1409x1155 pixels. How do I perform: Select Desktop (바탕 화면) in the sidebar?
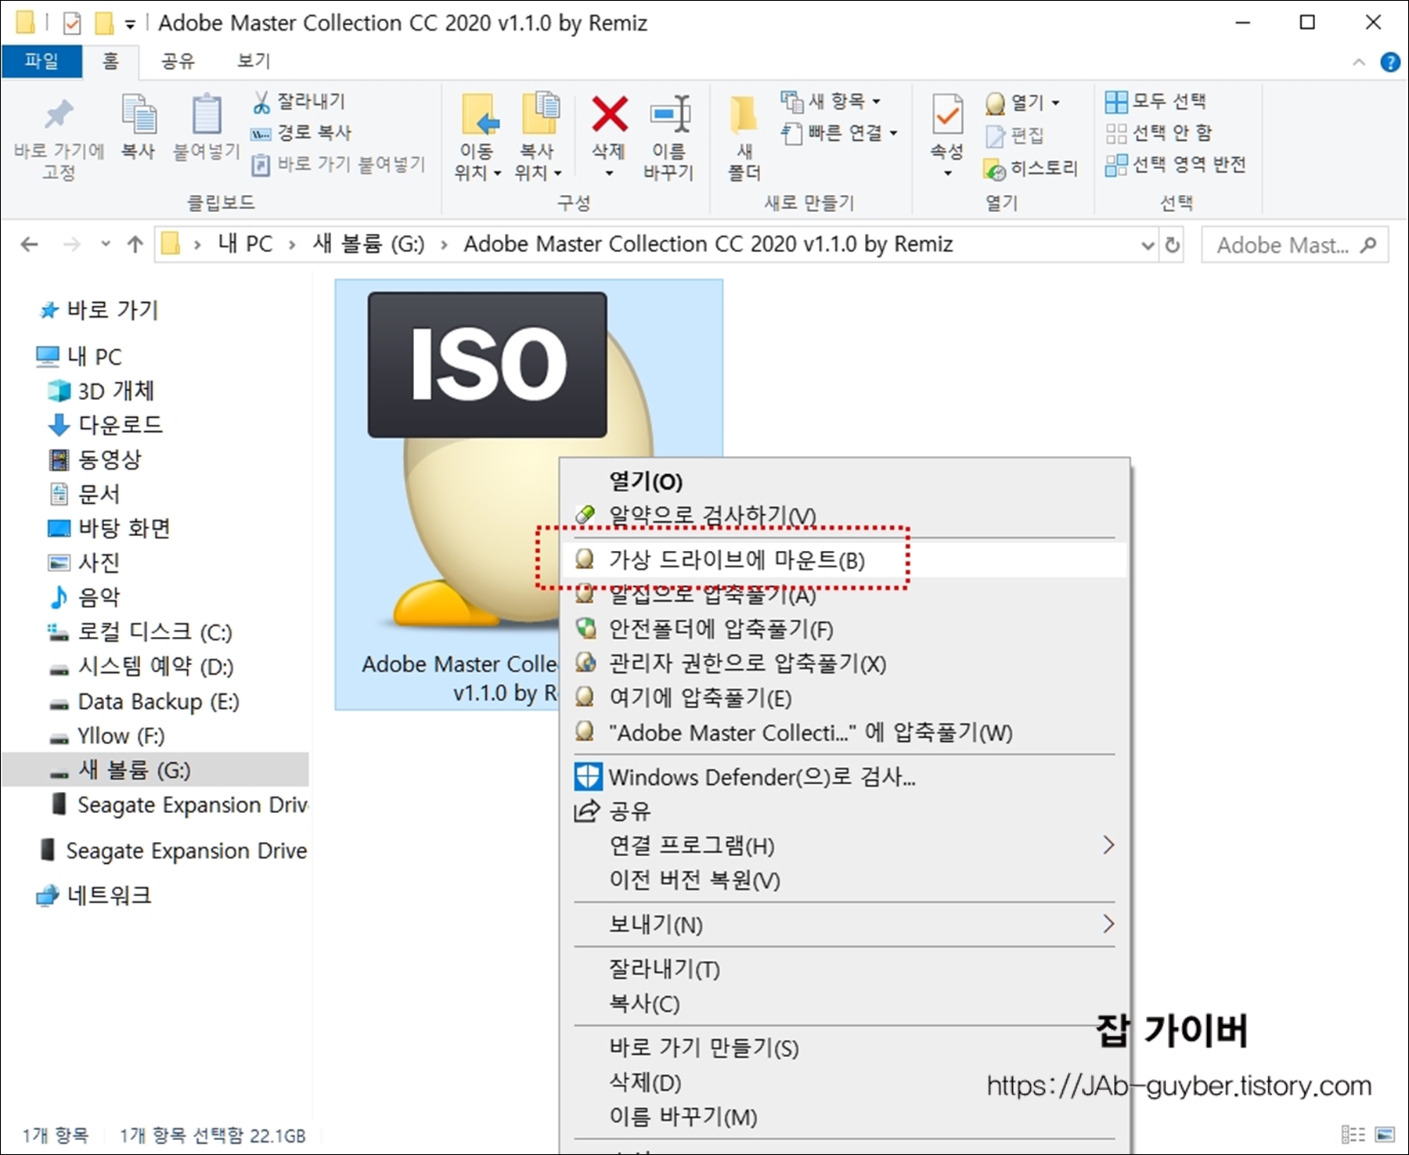110,528
